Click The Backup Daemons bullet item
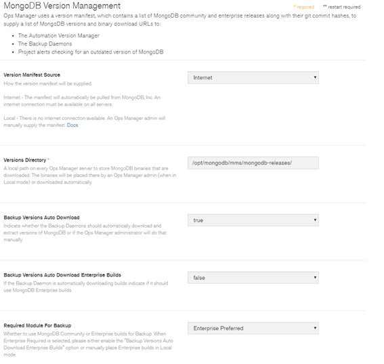This screenshot has height=364, width=384. tap(45, 44)
